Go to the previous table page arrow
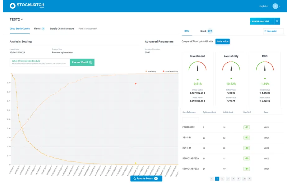 pyautogui.click(x=212, y=179)
